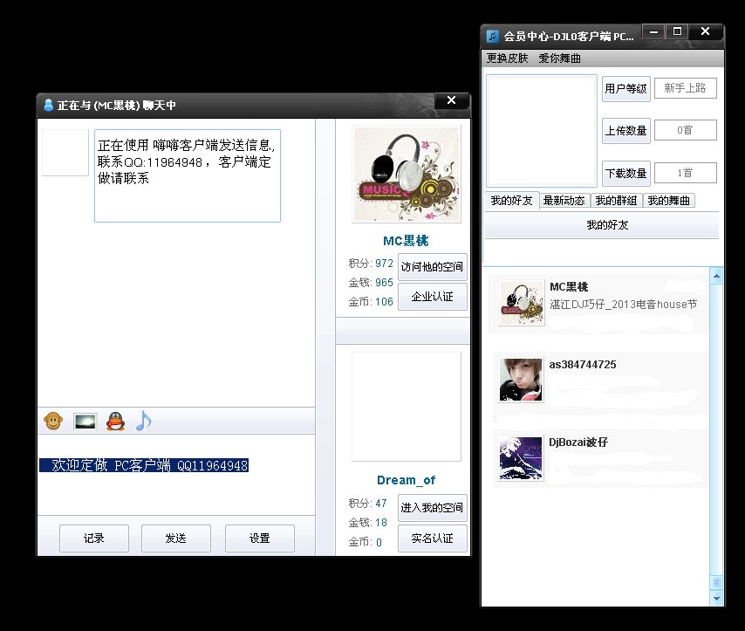Switch to the 我的好友 tab
The image size is (745, 631).
[x=512, y=201]
